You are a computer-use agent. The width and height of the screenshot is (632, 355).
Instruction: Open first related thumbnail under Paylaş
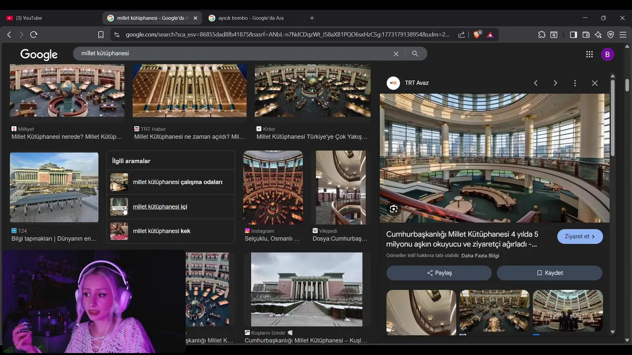click(421, 313)
